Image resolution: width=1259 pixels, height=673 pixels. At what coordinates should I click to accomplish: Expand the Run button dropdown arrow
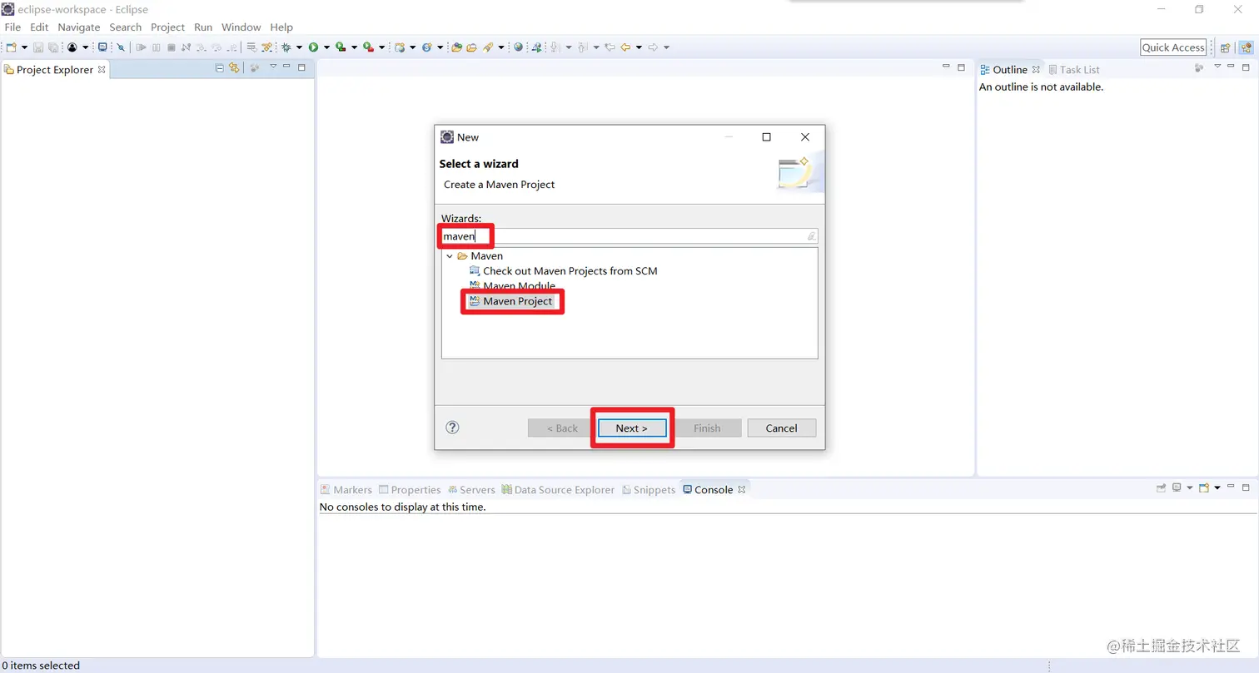point(326,47)
